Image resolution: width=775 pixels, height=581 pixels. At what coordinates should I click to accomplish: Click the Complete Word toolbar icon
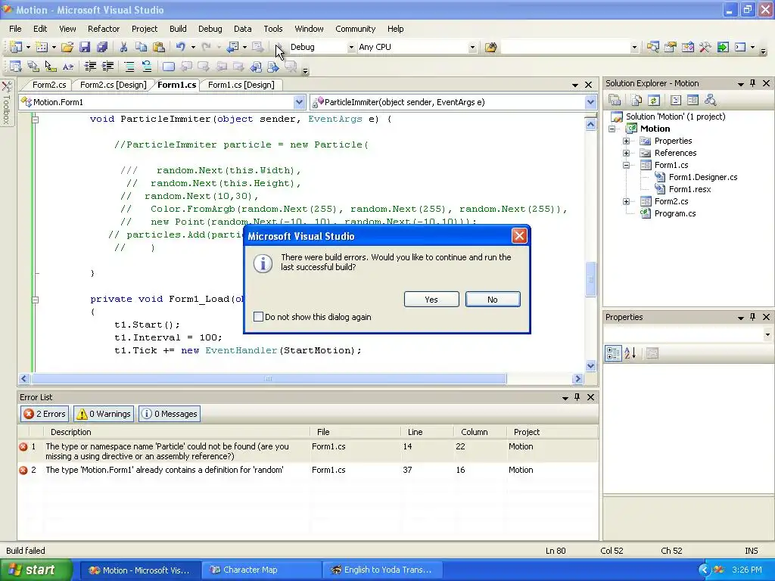[67, 67]
